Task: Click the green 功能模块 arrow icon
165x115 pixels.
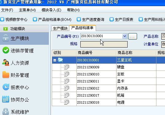Action: [x=6, y=29]
